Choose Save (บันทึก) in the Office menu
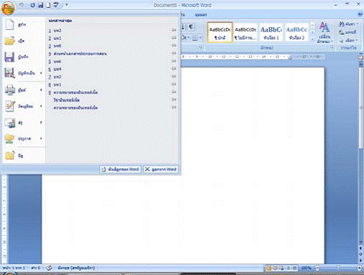364x275 pixels. [x=24, y=57]
